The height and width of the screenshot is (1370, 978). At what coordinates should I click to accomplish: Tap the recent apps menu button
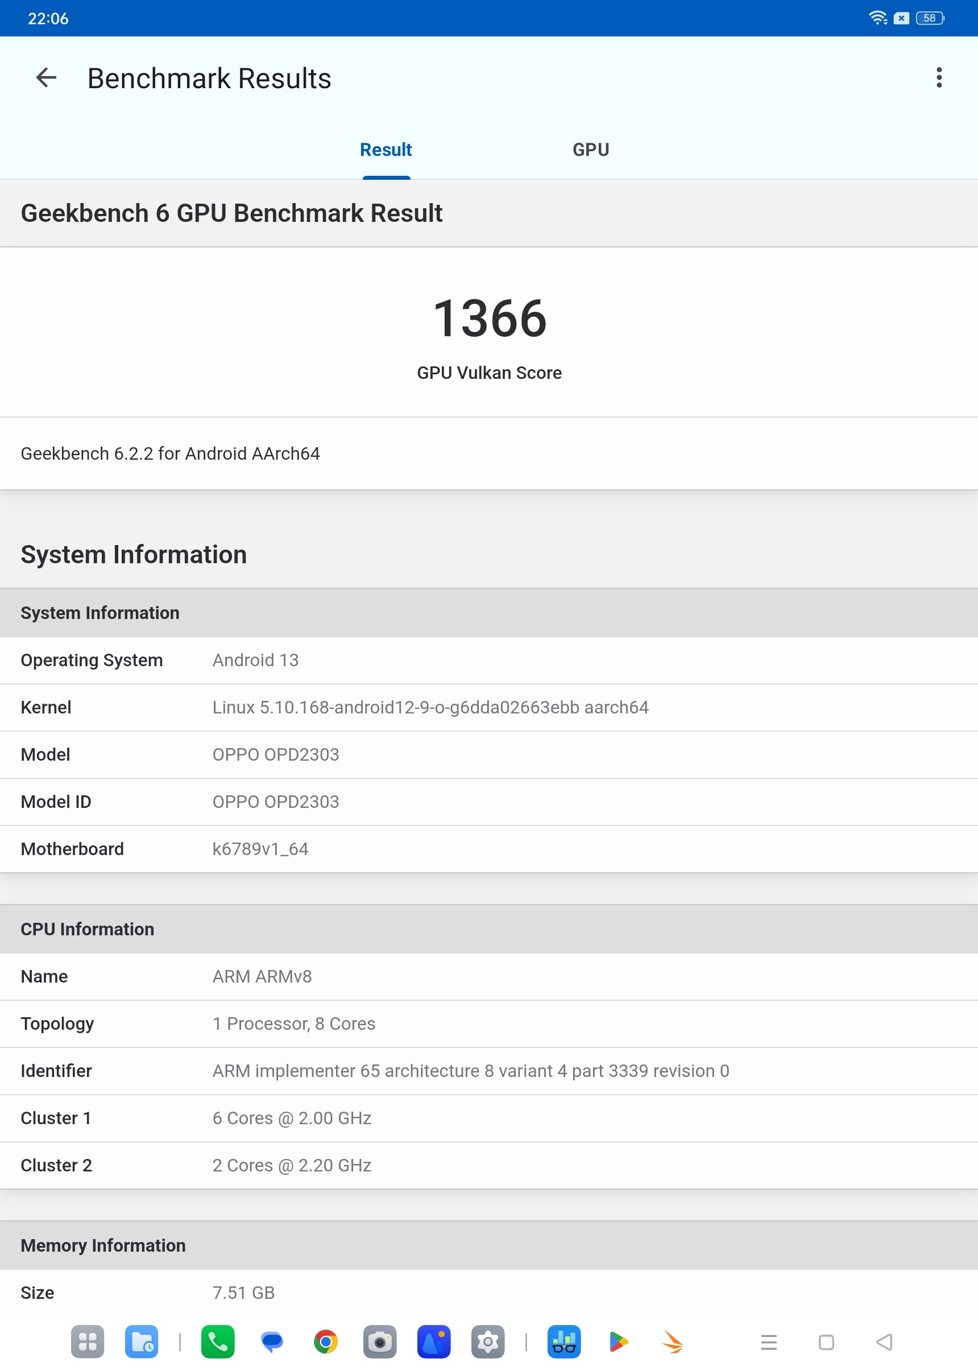[x=769, y=1342]
